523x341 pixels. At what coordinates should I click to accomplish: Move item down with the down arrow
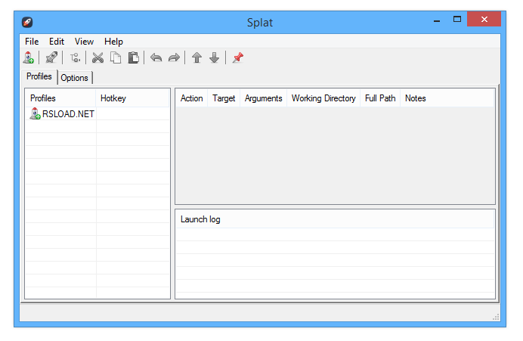214,57
